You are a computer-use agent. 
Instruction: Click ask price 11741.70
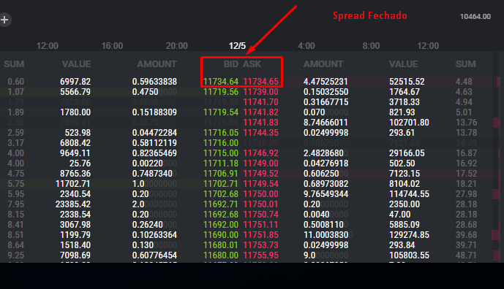[x=260, y=102]
